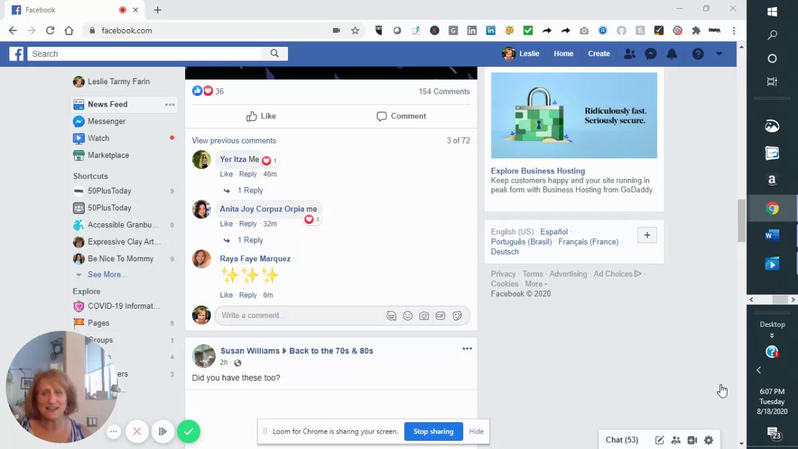Expand the account dropdown arrow
Image resolution: width=798 pixels, height=449 pixels.
[x=719, y=54]
